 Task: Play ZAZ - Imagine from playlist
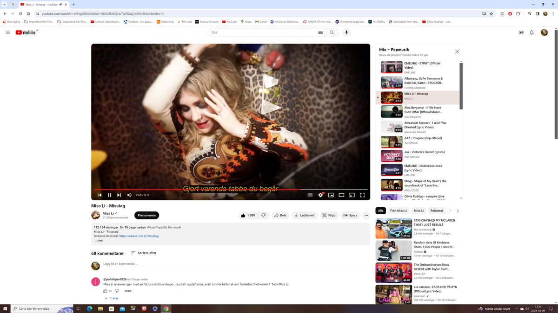click(x=417, y=142)
